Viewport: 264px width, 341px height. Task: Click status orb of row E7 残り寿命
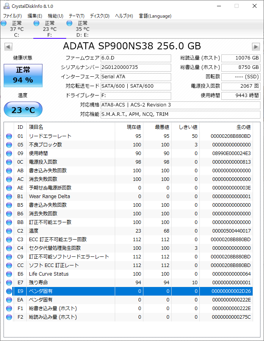9,283
